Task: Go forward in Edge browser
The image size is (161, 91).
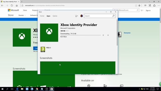Action: tap(7, 6)
